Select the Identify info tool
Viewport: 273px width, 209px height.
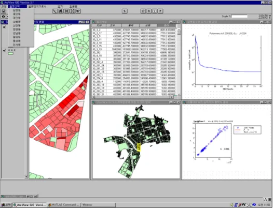3,17
